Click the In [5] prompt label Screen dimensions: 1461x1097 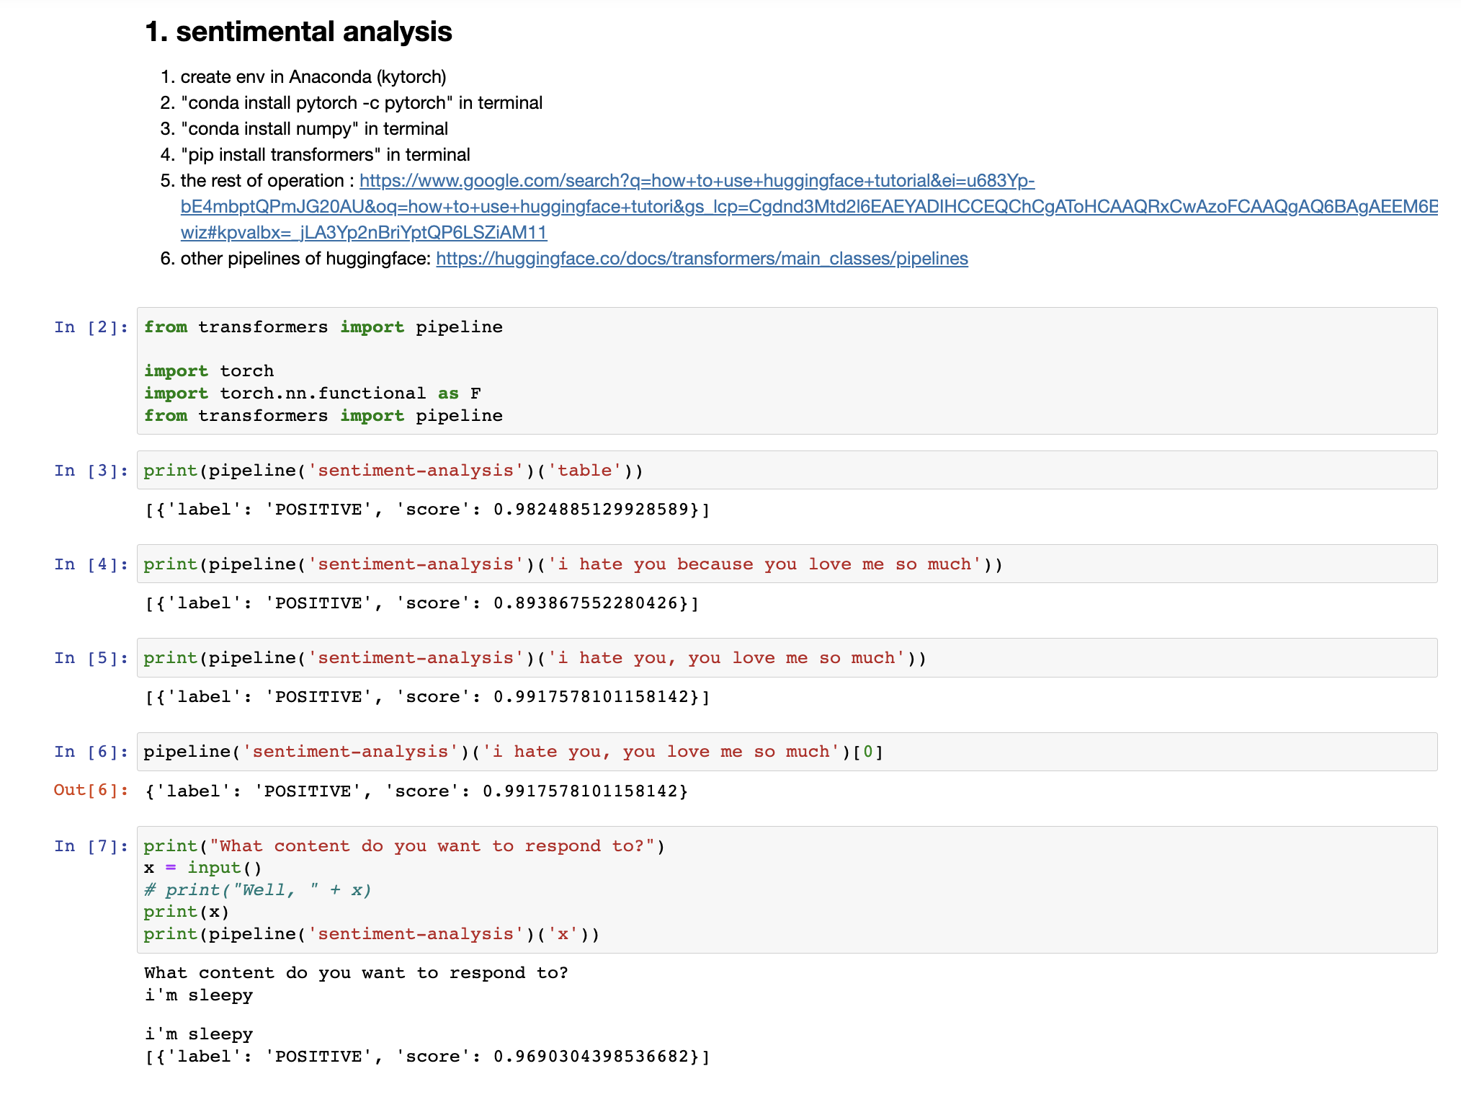click(89, 657)
